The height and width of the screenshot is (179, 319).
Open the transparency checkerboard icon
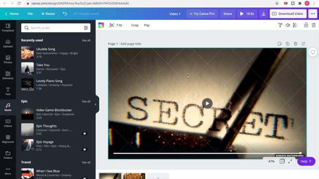tap(295, 25)
